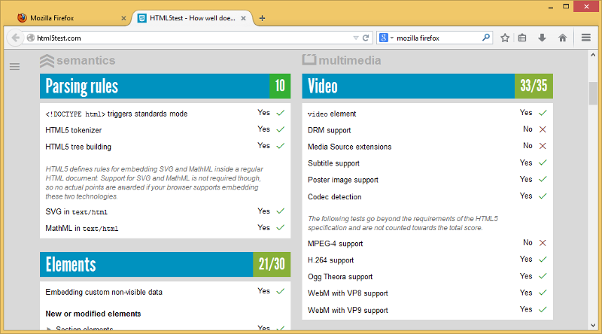This screenshot has height=334, width=602.
Task: Open the URL history dropdown arrow
Action: pyautogui.click(x=356, y=37)
